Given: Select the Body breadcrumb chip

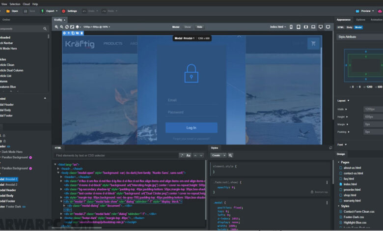Looking at the screenshot, I should coord(349,28).
